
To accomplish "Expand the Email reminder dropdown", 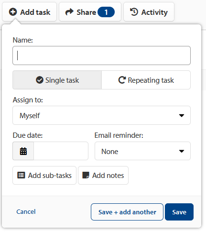I will 142,151.
